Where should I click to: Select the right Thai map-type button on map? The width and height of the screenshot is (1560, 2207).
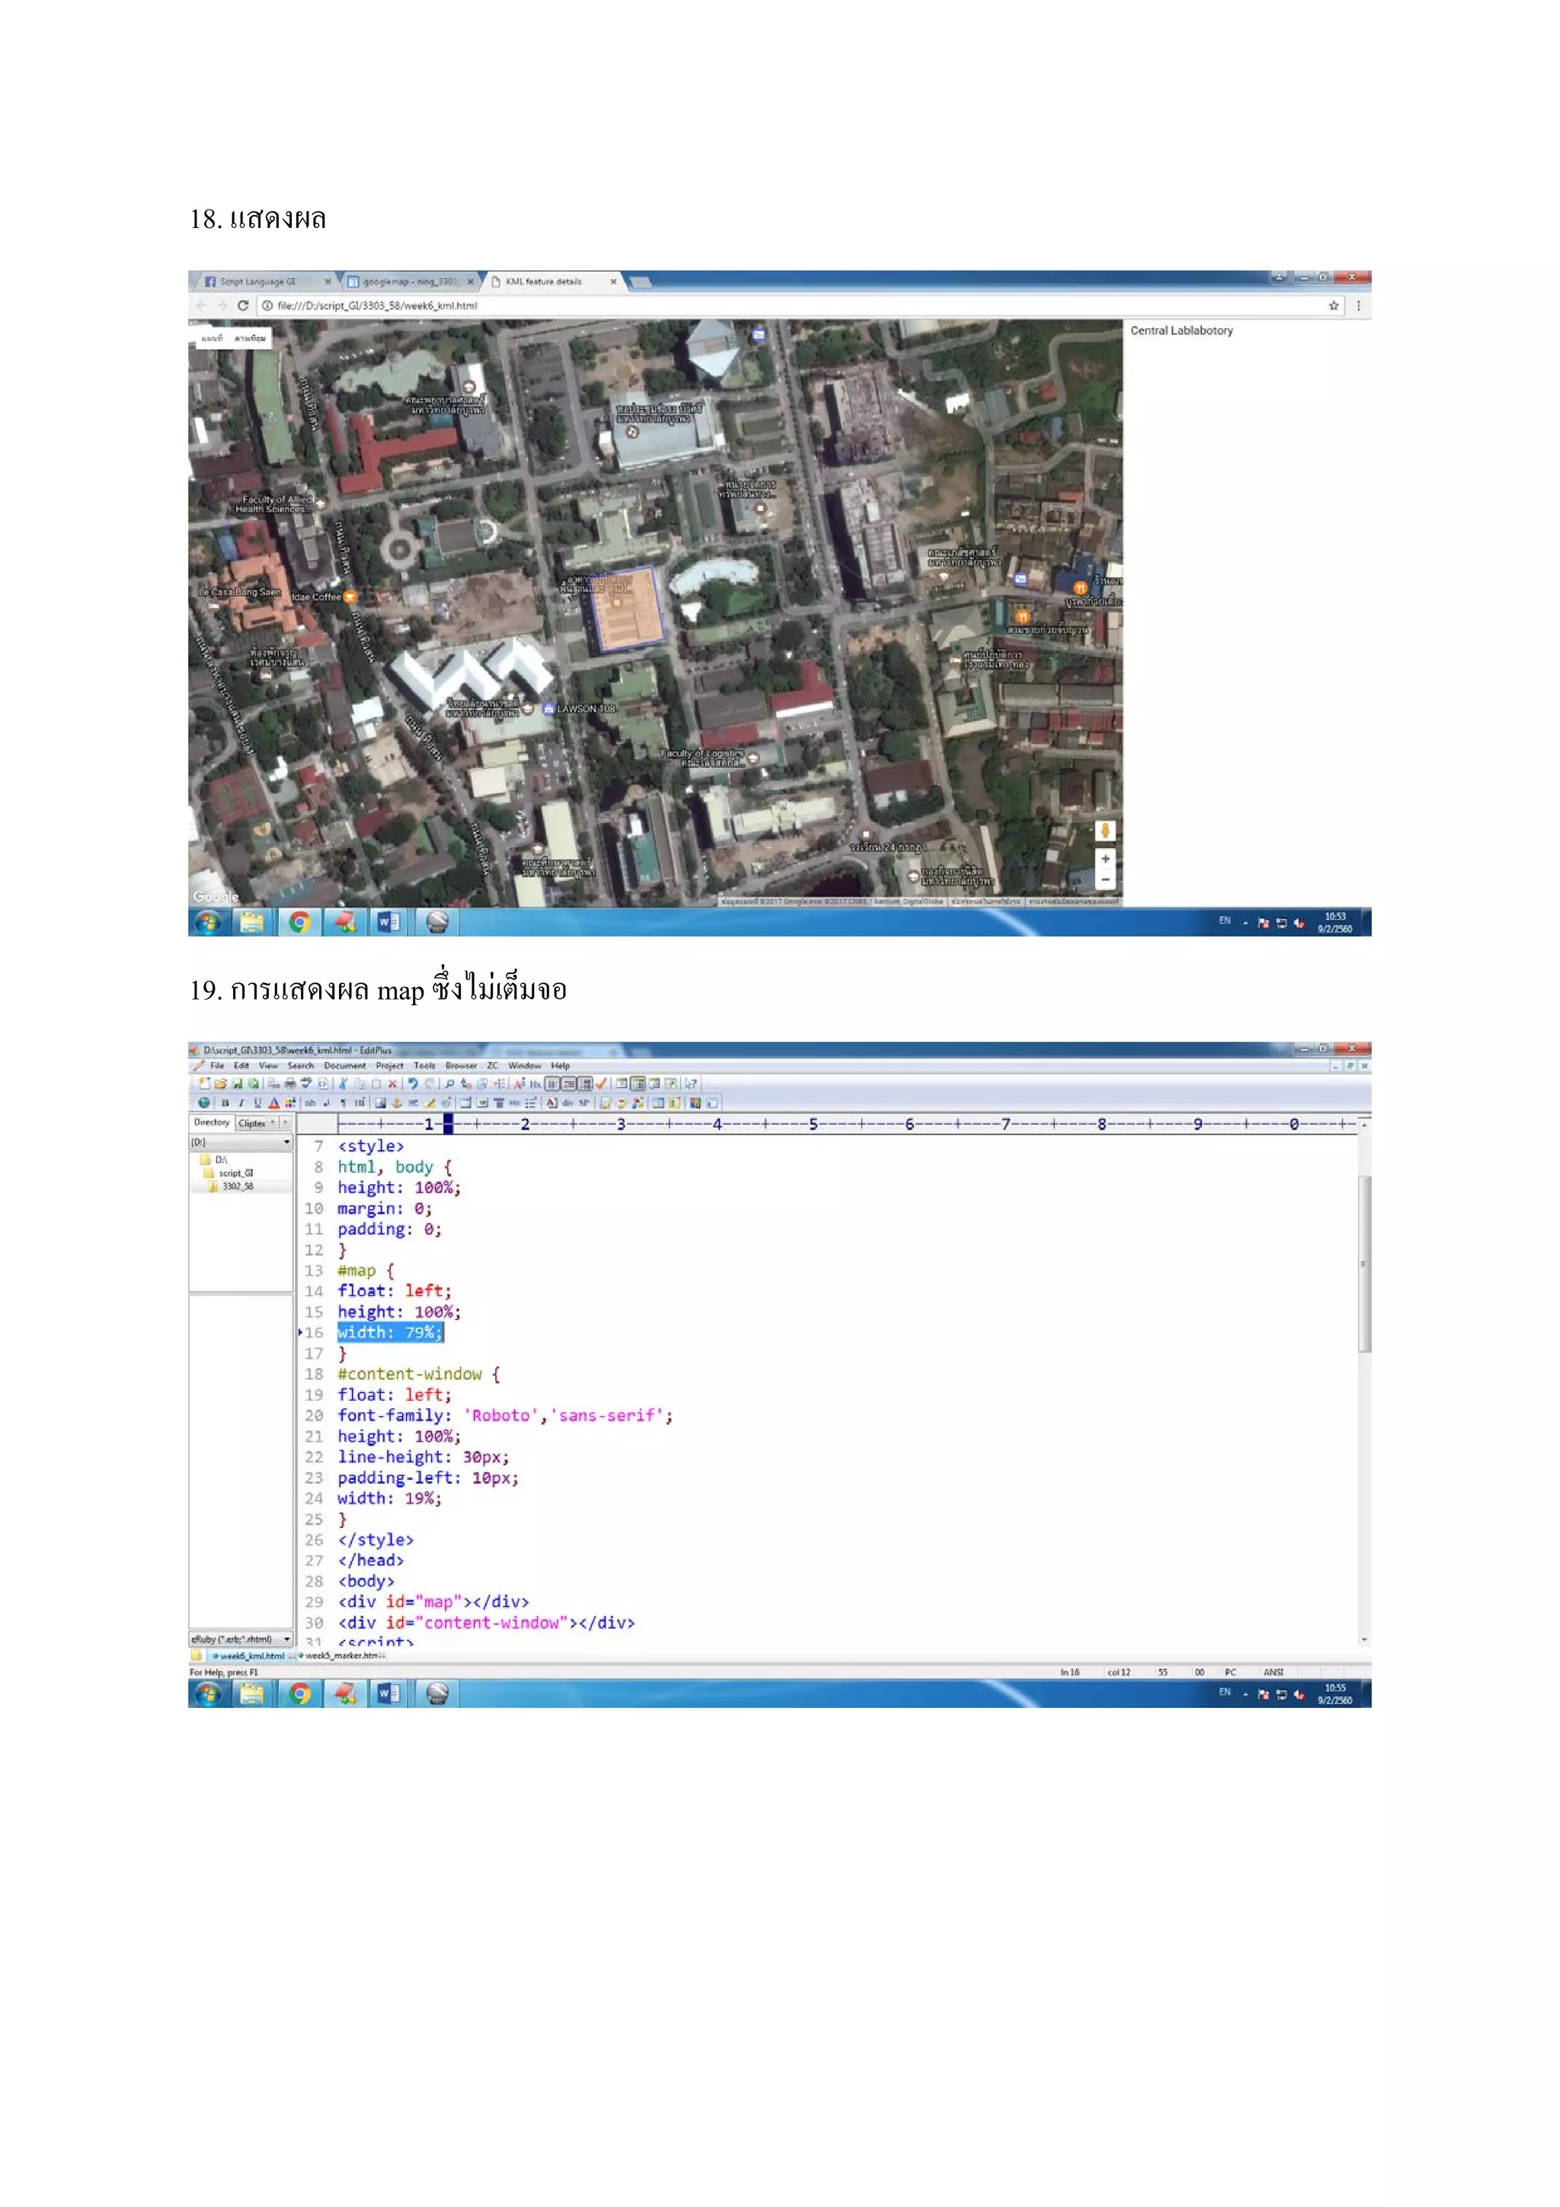click(x=250, y=338)
